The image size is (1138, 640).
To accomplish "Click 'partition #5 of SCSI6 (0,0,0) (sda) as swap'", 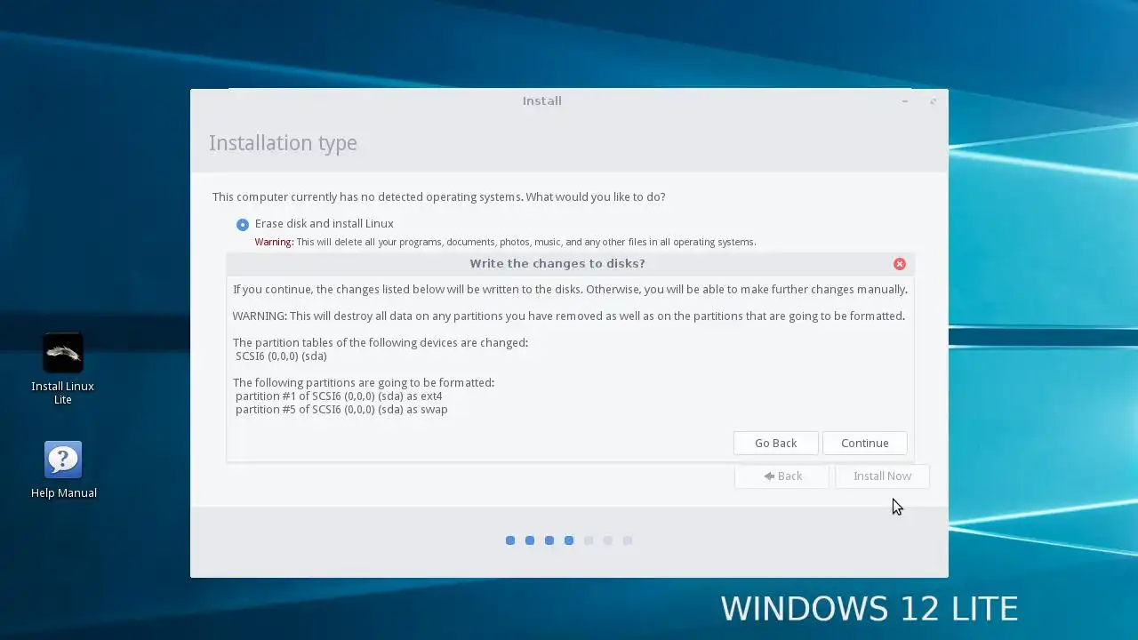I will click(x=341, y=410).
